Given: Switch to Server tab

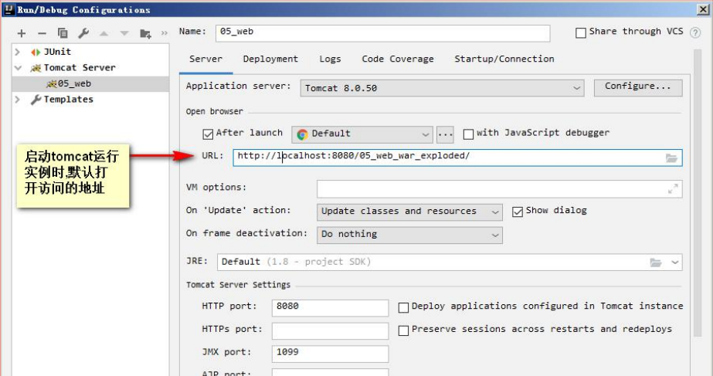Looking at the screenshot, I should click(206, 59).
